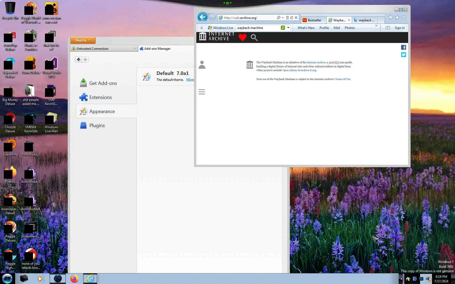This screenshot has height=284, width=455.
Task: Sign in to Windows Live
Action: coord(399,28)
